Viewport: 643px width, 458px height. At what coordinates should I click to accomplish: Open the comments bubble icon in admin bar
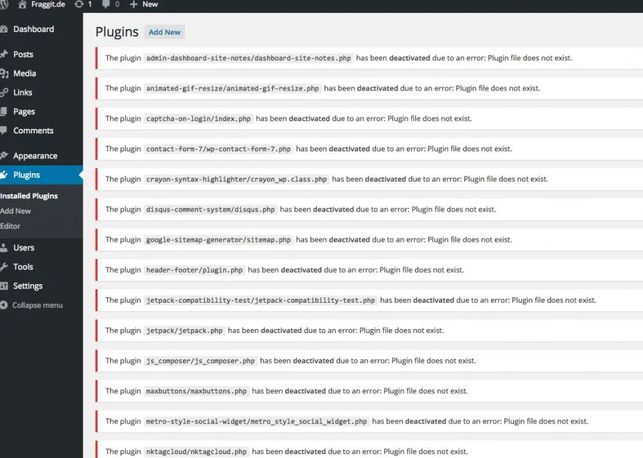click(x=106, y=4)
